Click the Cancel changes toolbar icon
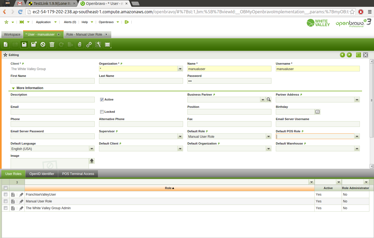The height and width of the screenshot is (238, 374). click(x=43, y=45)
